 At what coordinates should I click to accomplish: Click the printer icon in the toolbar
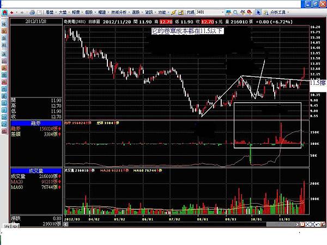[32, 13]
